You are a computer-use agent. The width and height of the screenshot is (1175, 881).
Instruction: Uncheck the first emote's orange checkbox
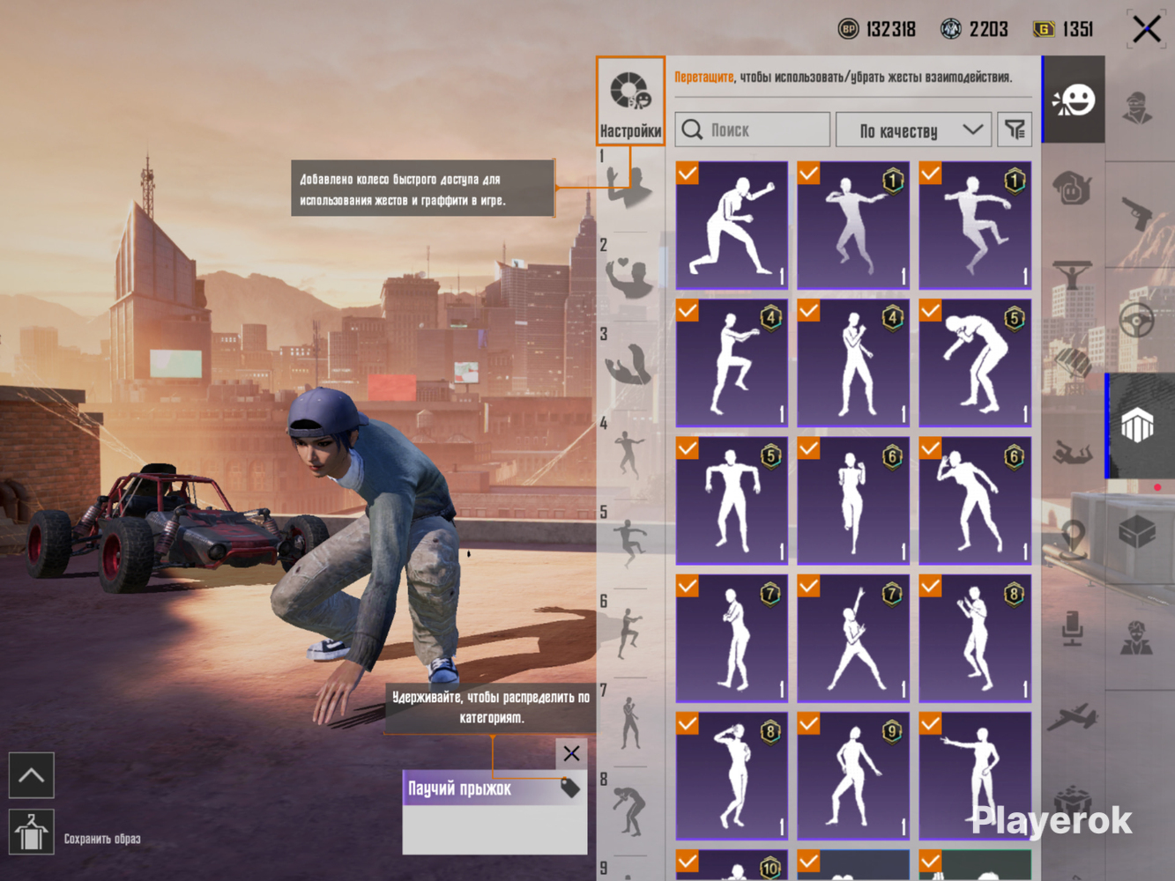pyautogui.click(x=688, y=174)
